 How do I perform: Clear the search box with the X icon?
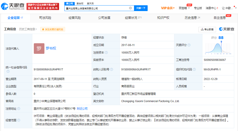(130, 8)
